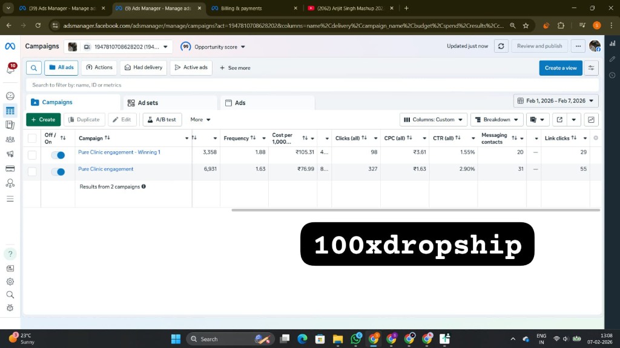Sort by Off / On column arrows

[63, 138]
